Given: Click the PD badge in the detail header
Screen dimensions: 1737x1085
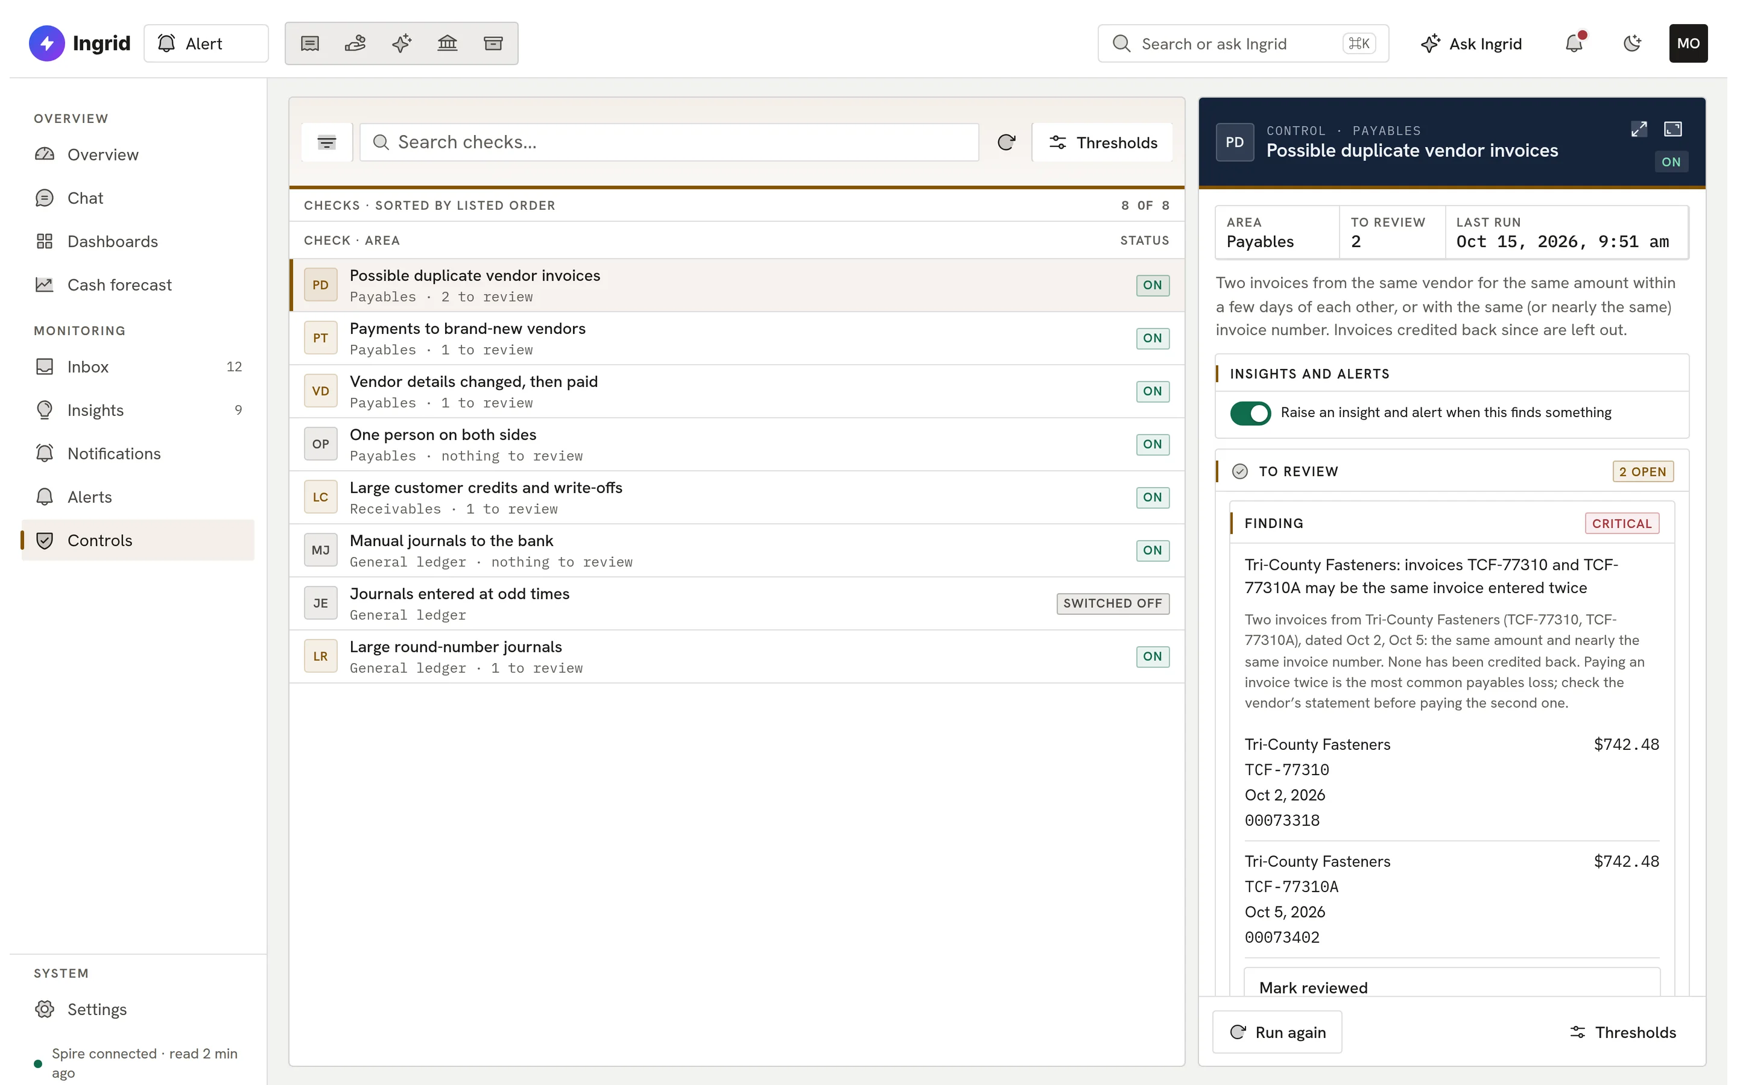Looking at the screenshot, I should [1235, 142].
